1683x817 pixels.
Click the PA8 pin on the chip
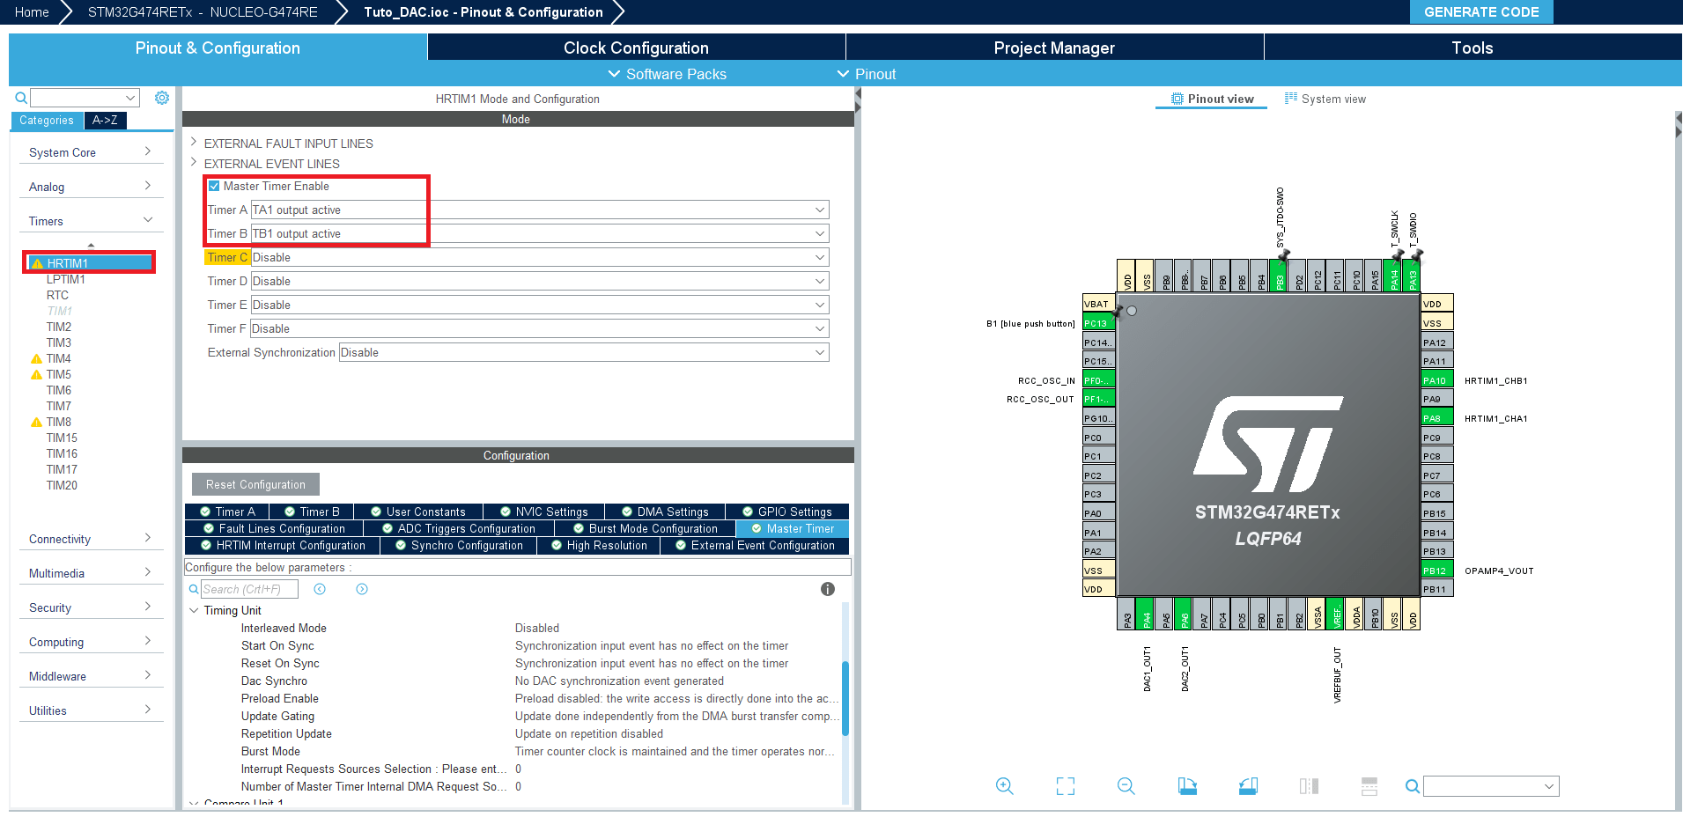pyautogui.click(x=1436, y=418)
